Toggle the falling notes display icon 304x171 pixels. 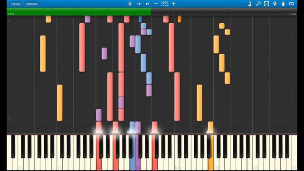point(266,4)
